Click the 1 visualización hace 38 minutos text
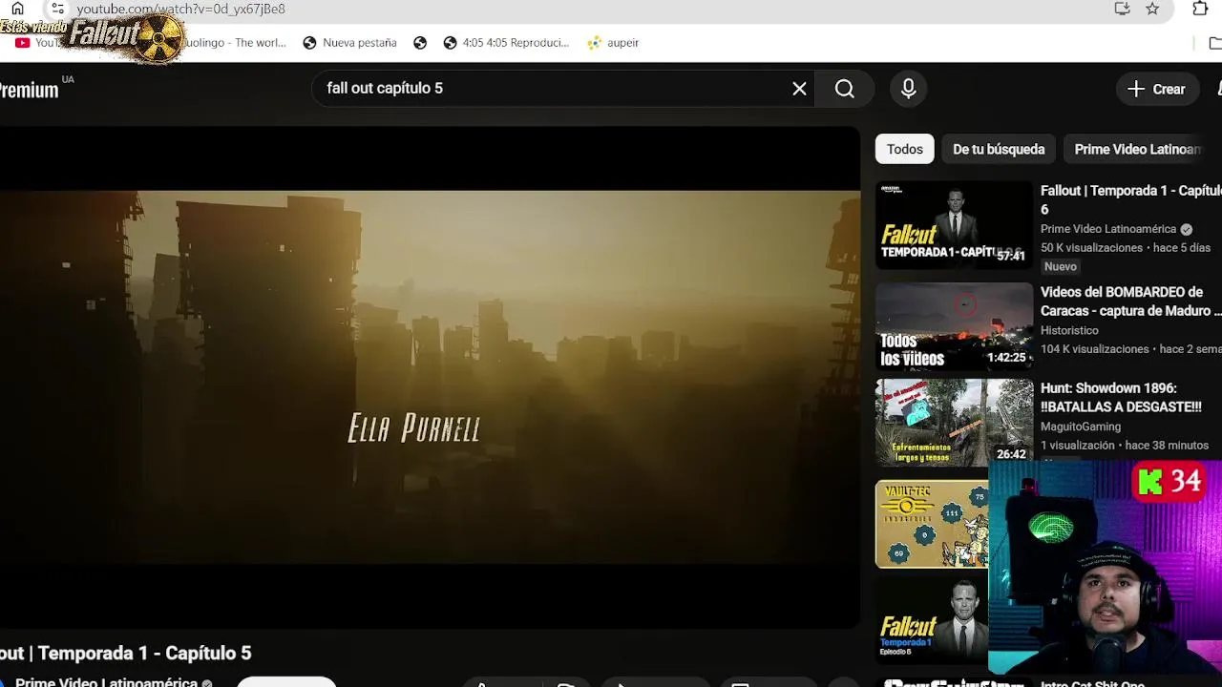Viewport: 1222px width, 687px height. click(1125, 446)
